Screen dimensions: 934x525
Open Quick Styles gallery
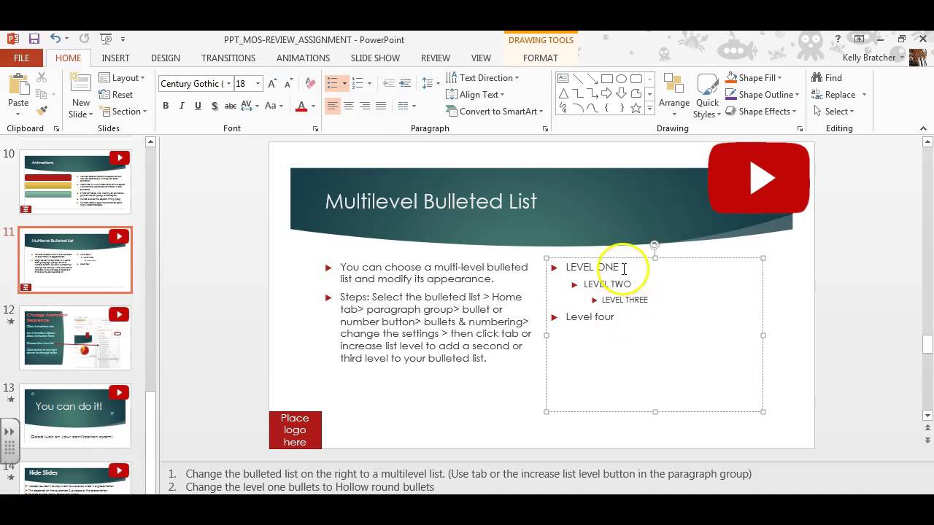tap(707, 96)
